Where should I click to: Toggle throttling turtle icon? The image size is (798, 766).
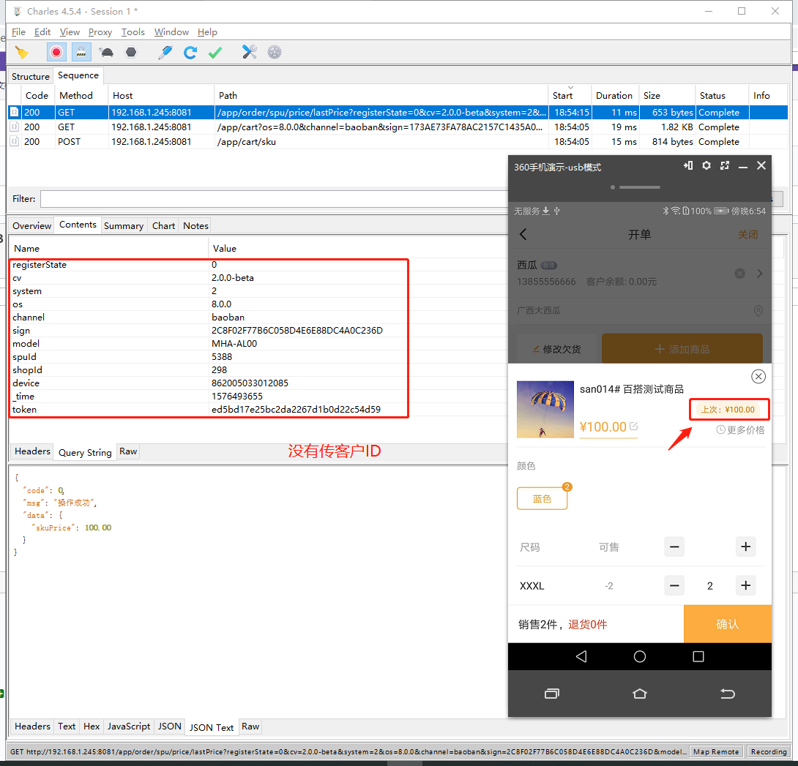pos(106,52)
